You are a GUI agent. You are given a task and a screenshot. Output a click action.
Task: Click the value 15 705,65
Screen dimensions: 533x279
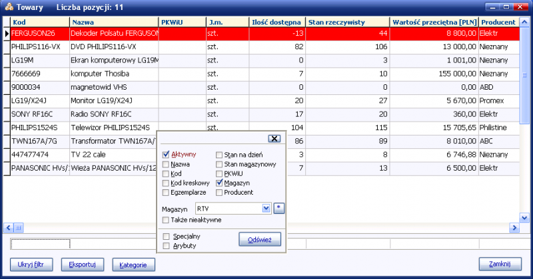click(x=459, y=128)
